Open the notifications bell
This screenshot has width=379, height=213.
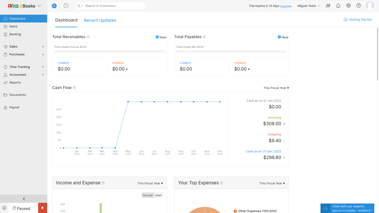[338, 6]
